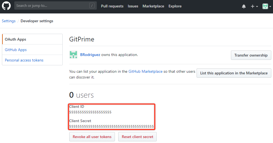This screenshot has width=273, height=143.
Task: Click List this application in the Marketplace
Action: tap(234, 73)
